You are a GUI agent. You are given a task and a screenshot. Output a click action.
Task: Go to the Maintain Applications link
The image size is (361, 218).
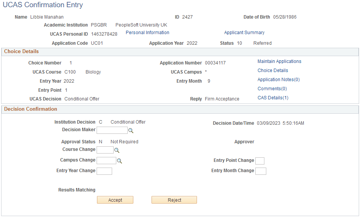point(280,61)
